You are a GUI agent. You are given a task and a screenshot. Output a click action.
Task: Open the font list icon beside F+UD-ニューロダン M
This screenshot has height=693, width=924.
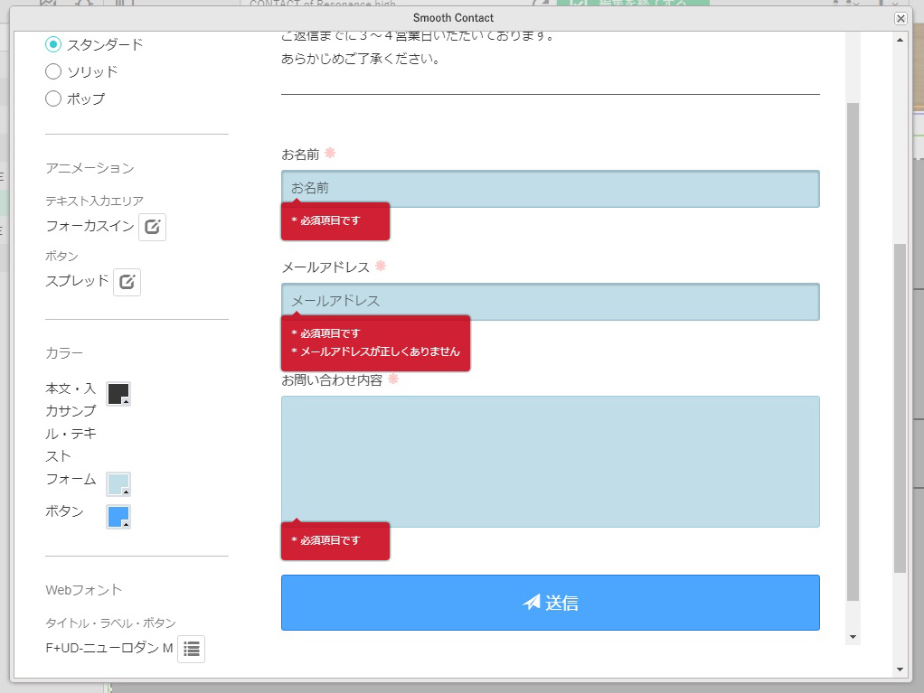191,649
